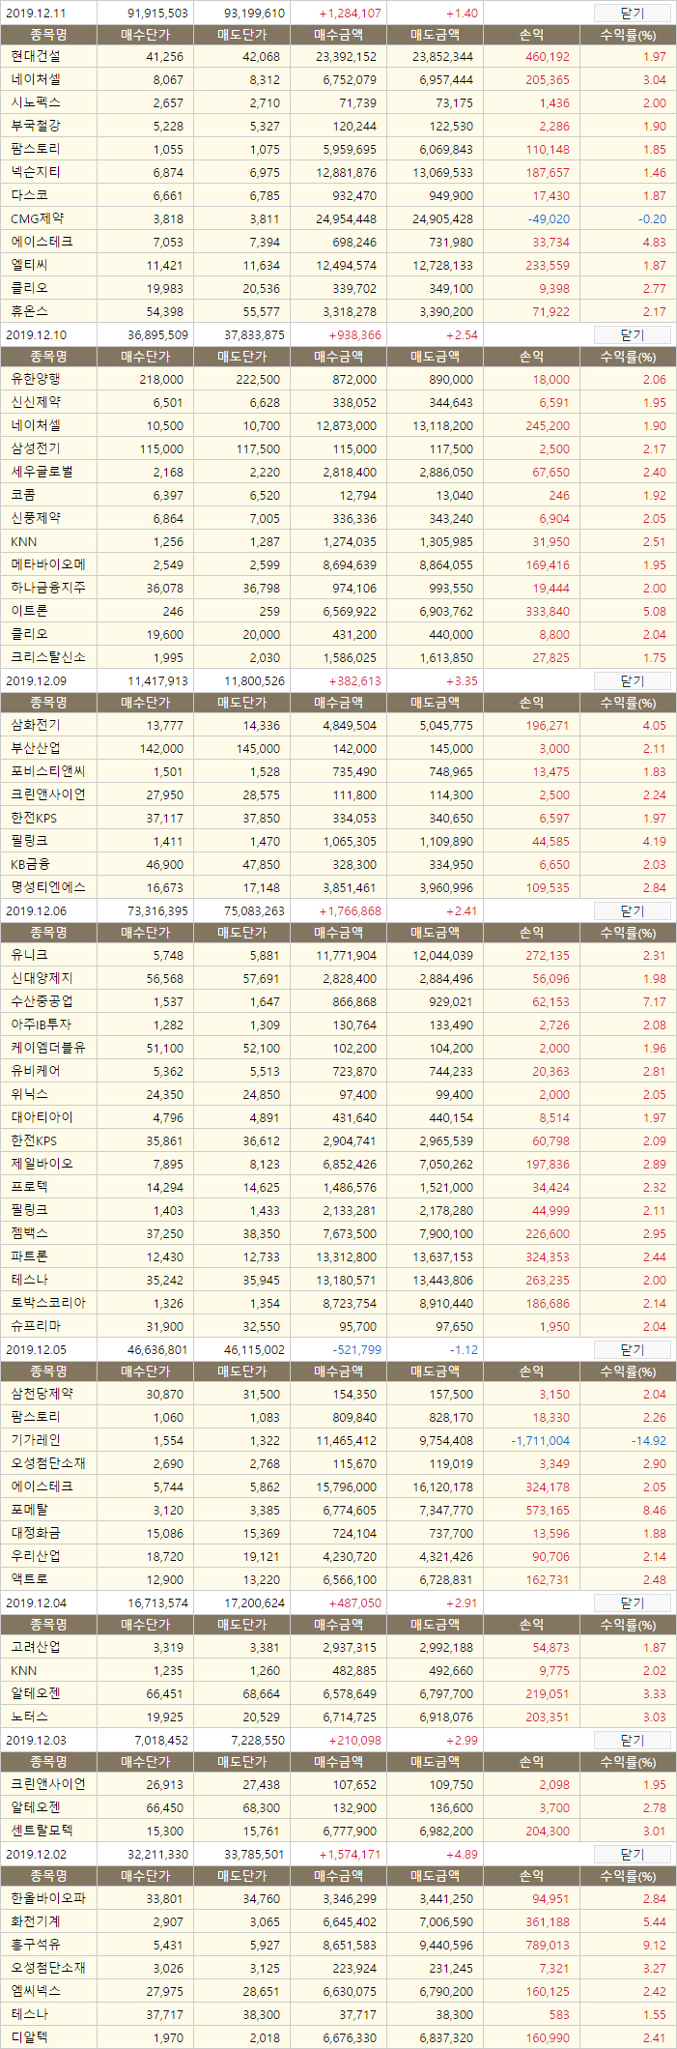The width and height of the screenshot is (677, 2049).
Task: Click the 신풍제약 stock name
Action: (35, 518)
